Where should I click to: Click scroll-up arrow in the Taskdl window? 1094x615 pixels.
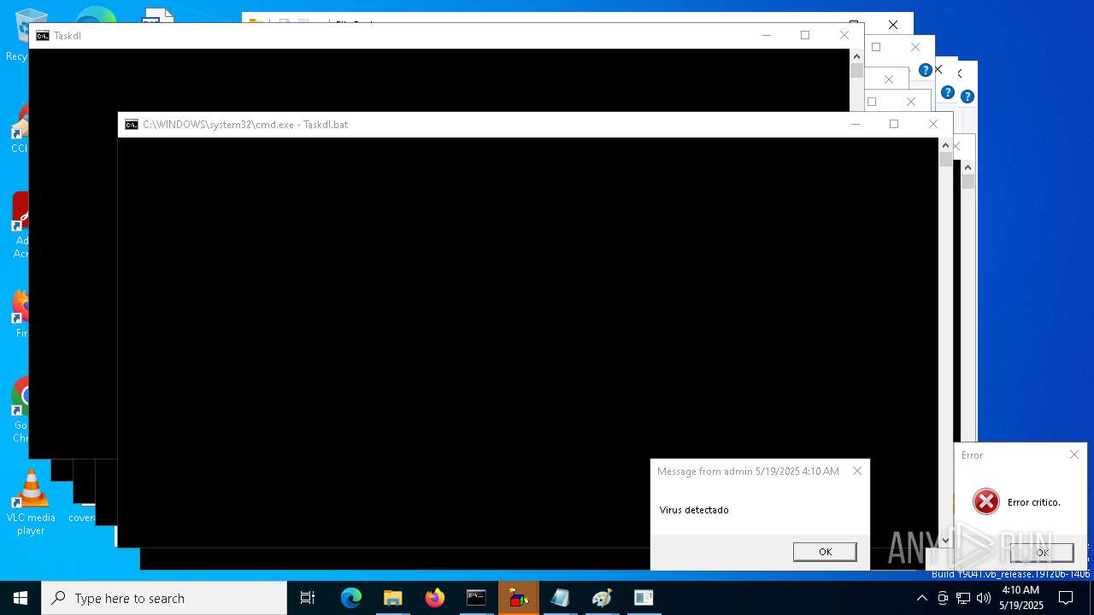pyautogui.click(x=856, y=56)
